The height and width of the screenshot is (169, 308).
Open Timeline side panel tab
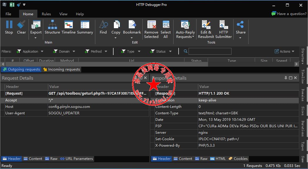click(x=303, y=76)
